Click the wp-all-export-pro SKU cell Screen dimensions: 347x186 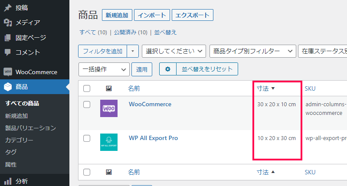point(326,138)
